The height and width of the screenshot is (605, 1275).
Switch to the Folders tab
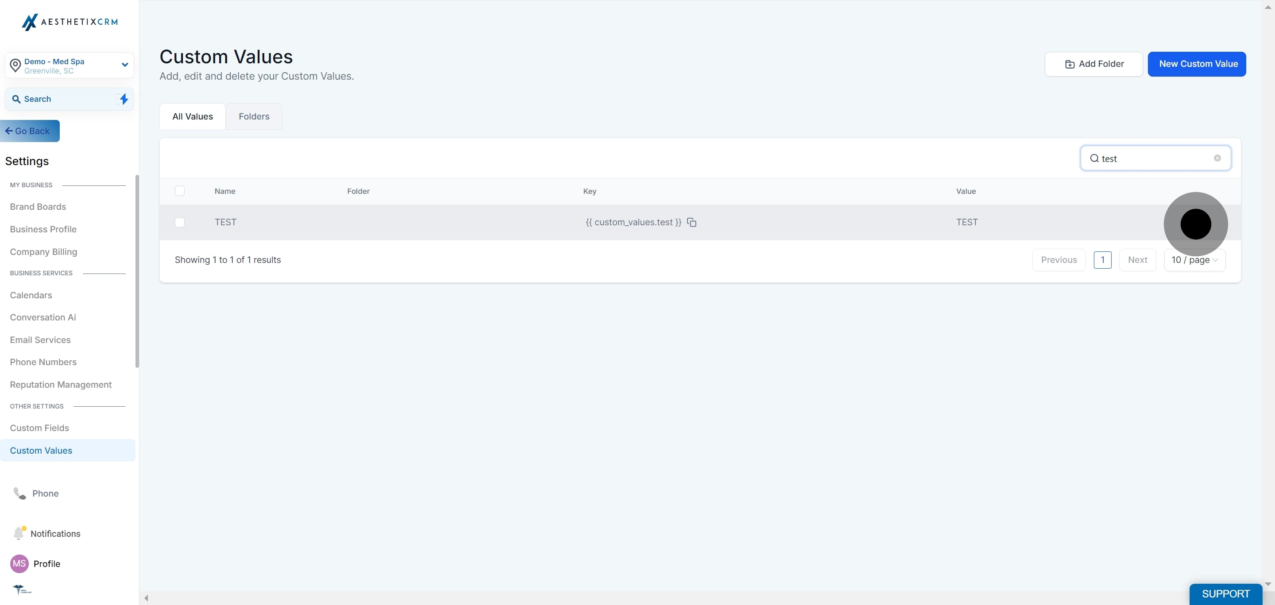254,117
